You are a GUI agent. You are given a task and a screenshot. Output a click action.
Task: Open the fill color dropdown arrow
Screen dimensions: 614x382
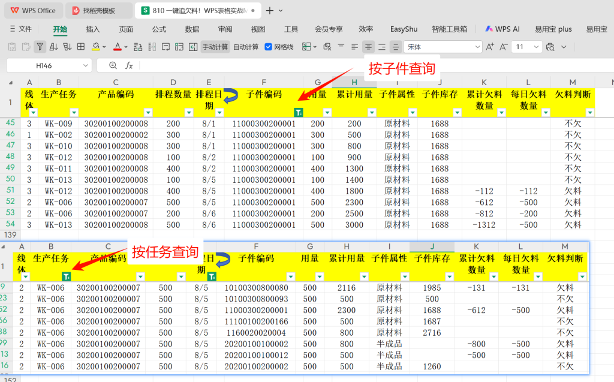point(104,47)
